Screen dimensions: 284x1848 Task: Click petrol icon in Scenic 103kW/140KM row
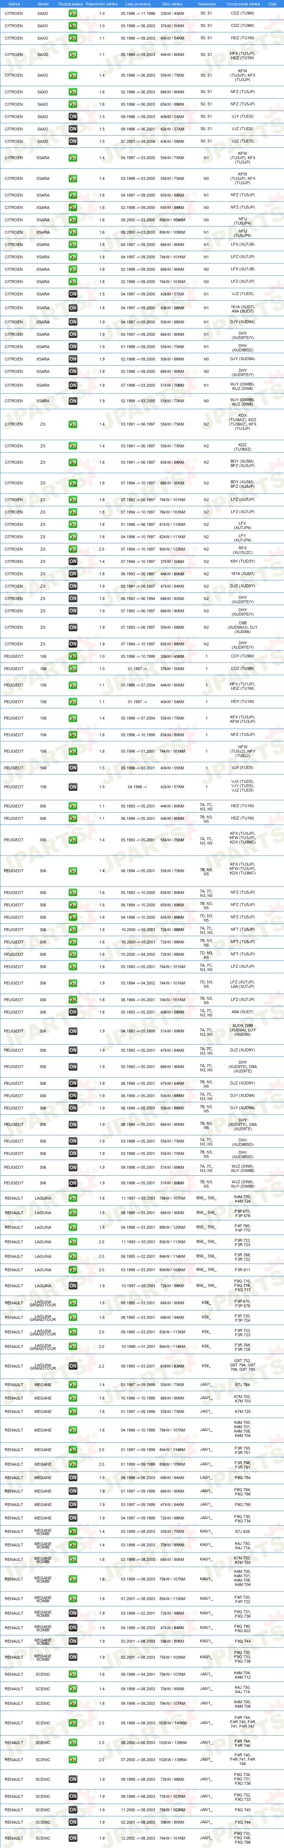[x=72, y=1723]
